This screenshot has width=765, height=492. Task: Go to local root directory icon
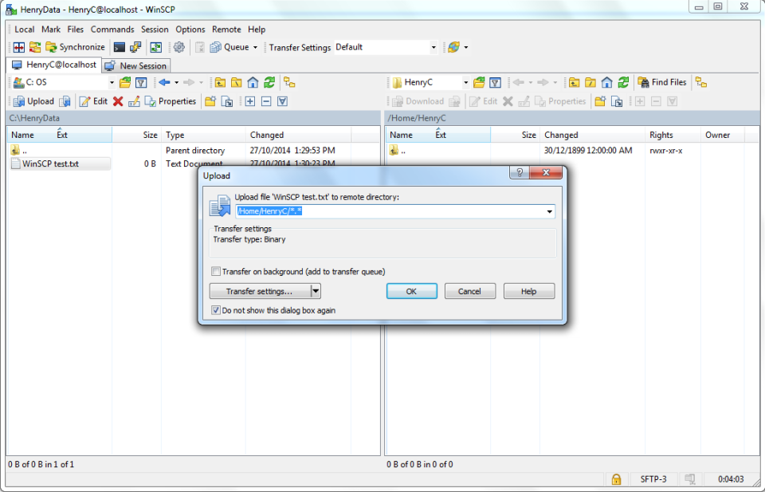coord(236,82)
